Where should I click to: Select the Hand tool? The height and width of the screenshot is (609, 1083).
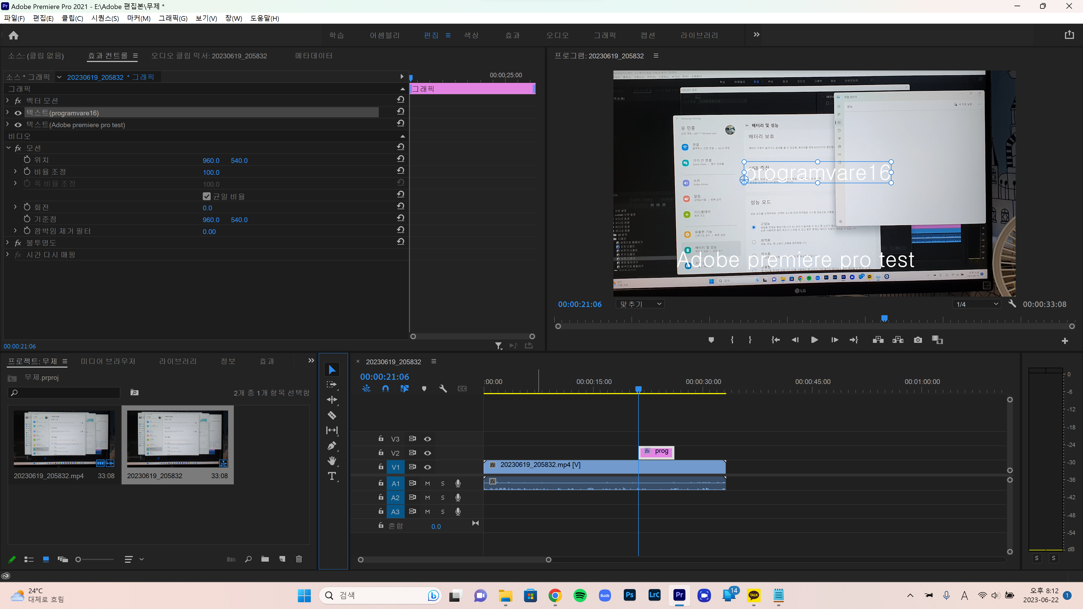pos(332,461)
